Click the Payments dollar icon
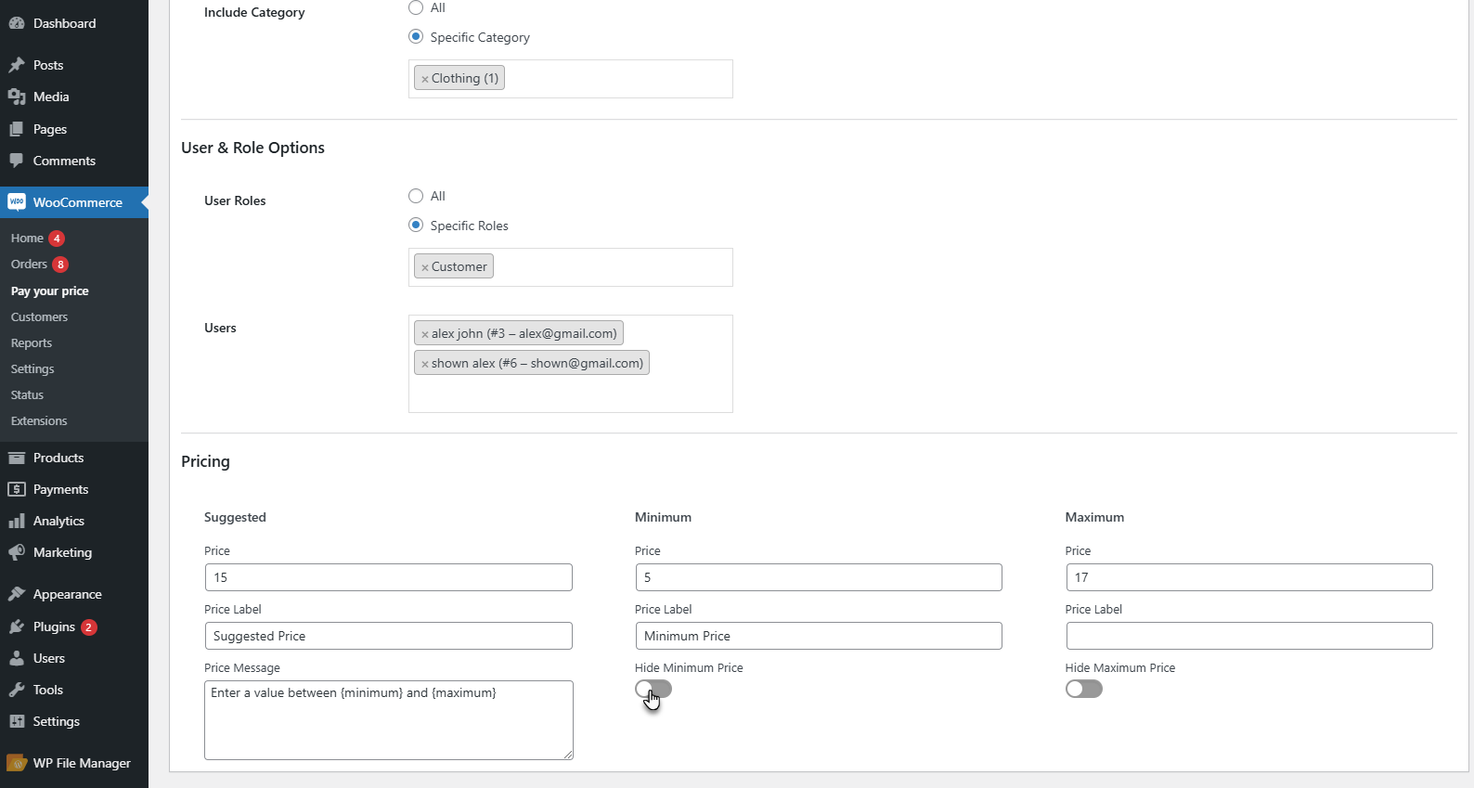The width and height of the screenshot is (1474, 788). click(17, 489)
